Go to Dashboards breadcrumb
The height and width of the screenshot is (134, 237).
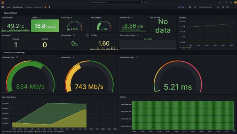(x=18, y=7)
